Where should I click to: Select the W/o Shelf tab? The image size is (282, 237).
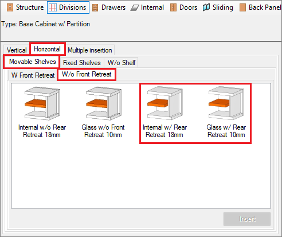(x=122, y=63)
